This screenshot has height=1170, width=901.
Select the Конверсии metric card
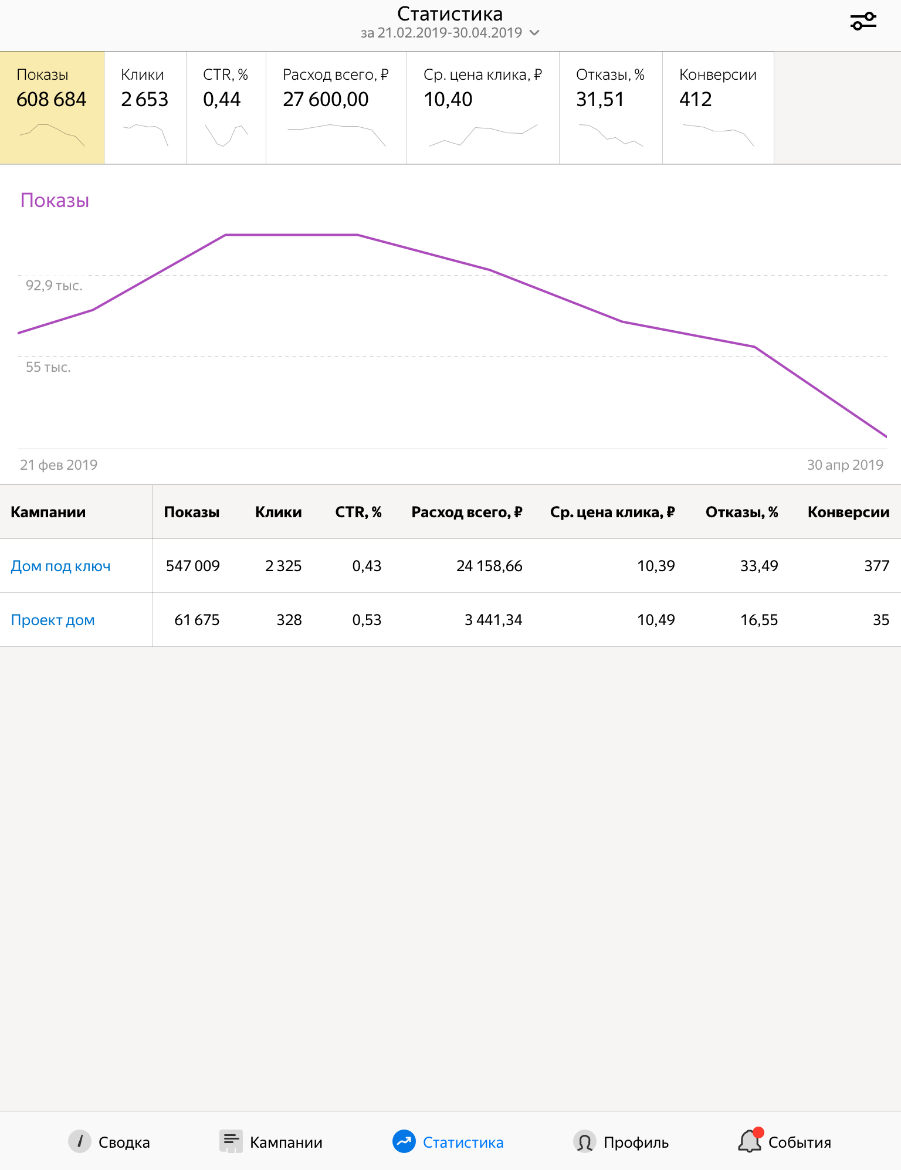click(x=718, y=107)
